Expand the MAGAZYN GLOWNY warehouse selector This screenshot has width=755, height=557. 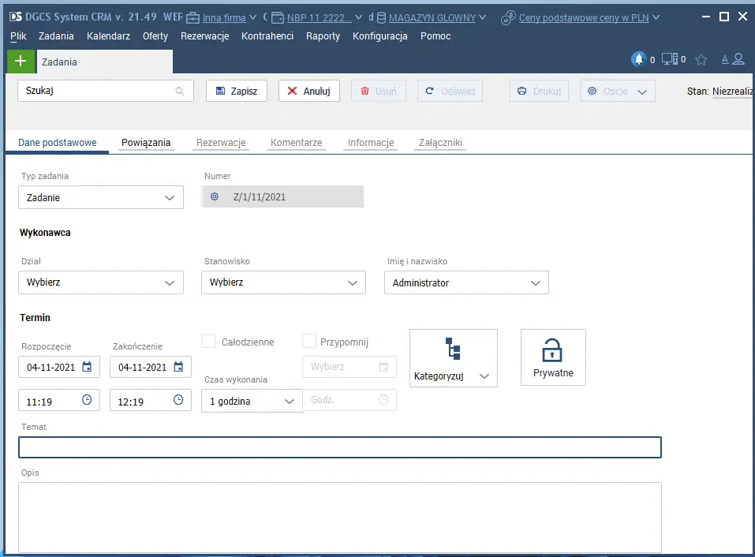pos(483,18)
